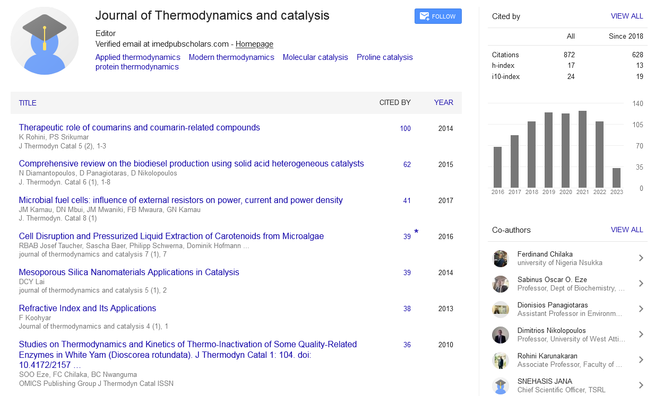
Task: Open Ferdinand Chilaka's profile photo
Action: (x=501, y=258)
